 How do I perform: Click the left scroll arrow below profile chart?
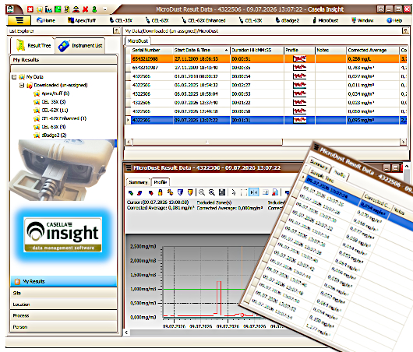point(127,333)
